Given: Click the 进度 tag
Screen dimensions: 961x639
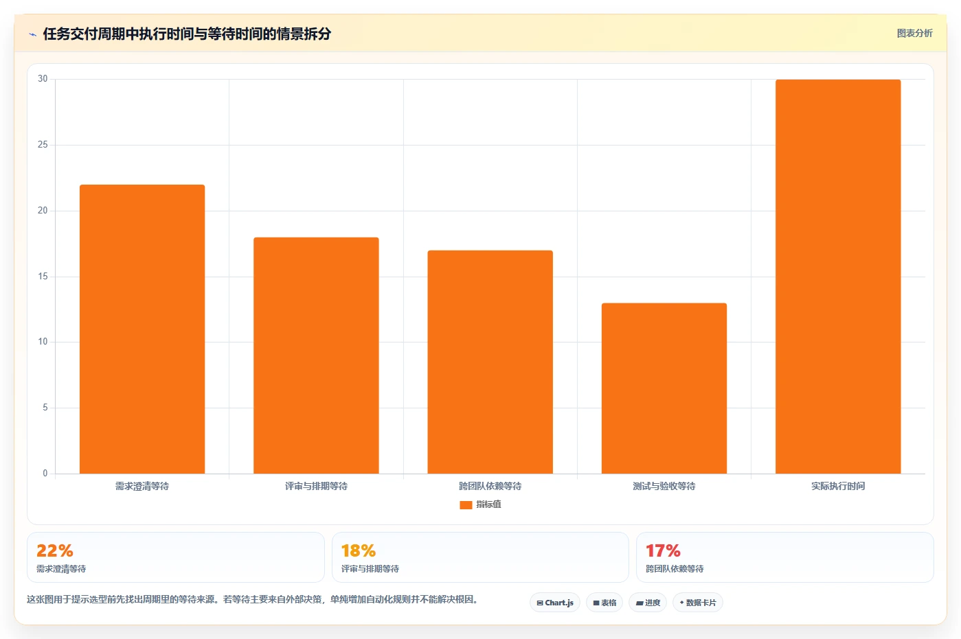Looking at the screenshot, I should click(648, 603).
